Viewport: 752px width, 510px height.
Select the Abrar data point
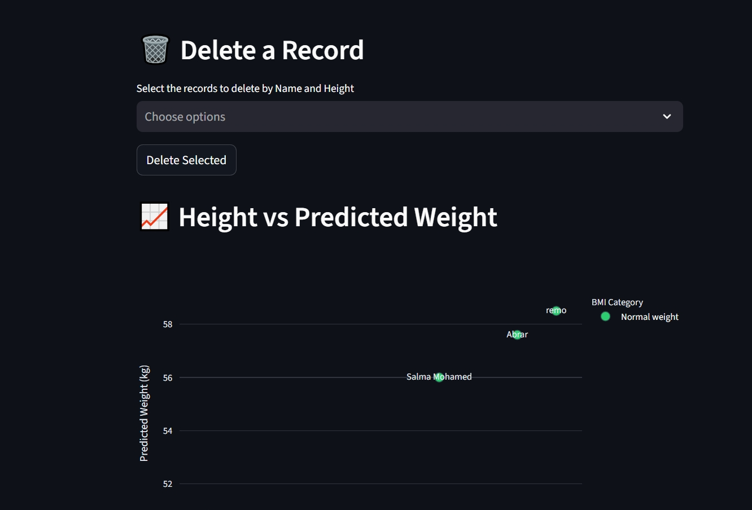pyautogui.click(x=517, y=335)
